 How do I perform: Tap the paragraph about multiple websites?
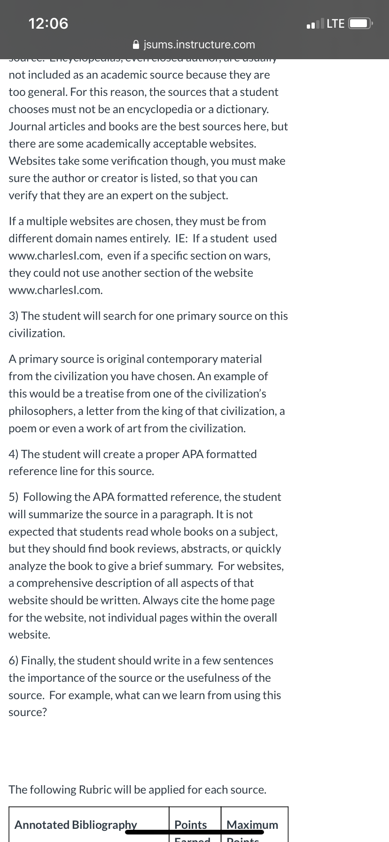click(x=143, y=256)
